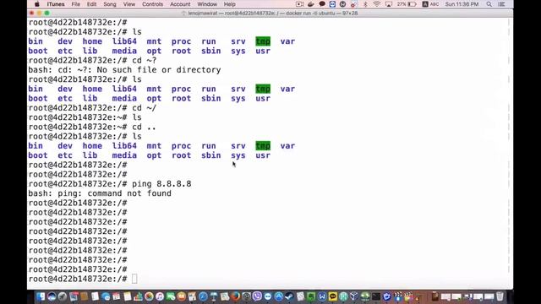541x304 pixels.
Task: Open the File menu
Action: [x=75, y=4]
